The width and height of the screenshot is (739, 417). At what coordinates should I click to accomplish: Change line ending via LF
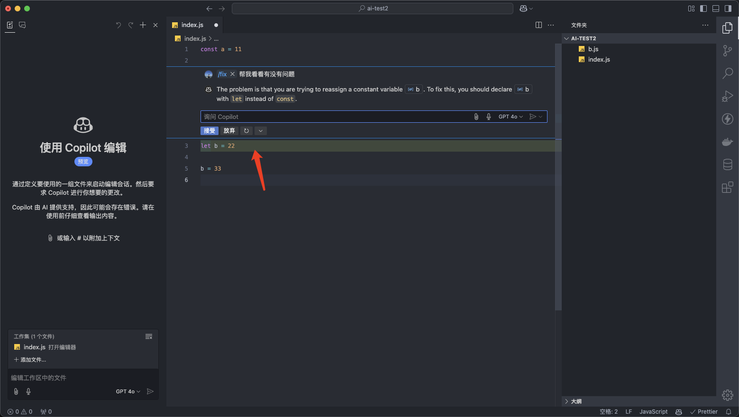coord(629,412)
